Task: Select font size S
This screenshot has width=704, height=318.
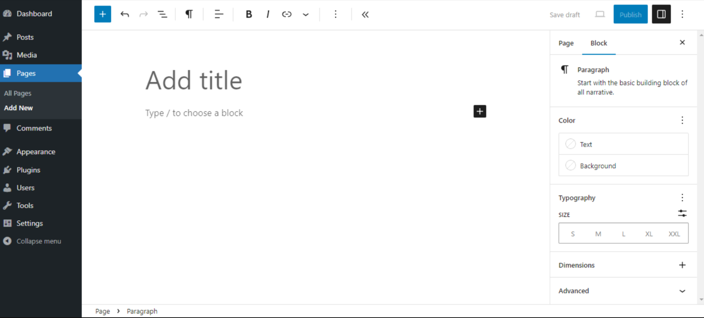Action: [x=573, y=234]
